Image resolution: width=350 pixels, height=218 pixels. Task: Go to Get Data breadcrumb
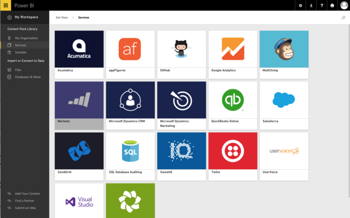pyautogui.click(x=62, y=18)
